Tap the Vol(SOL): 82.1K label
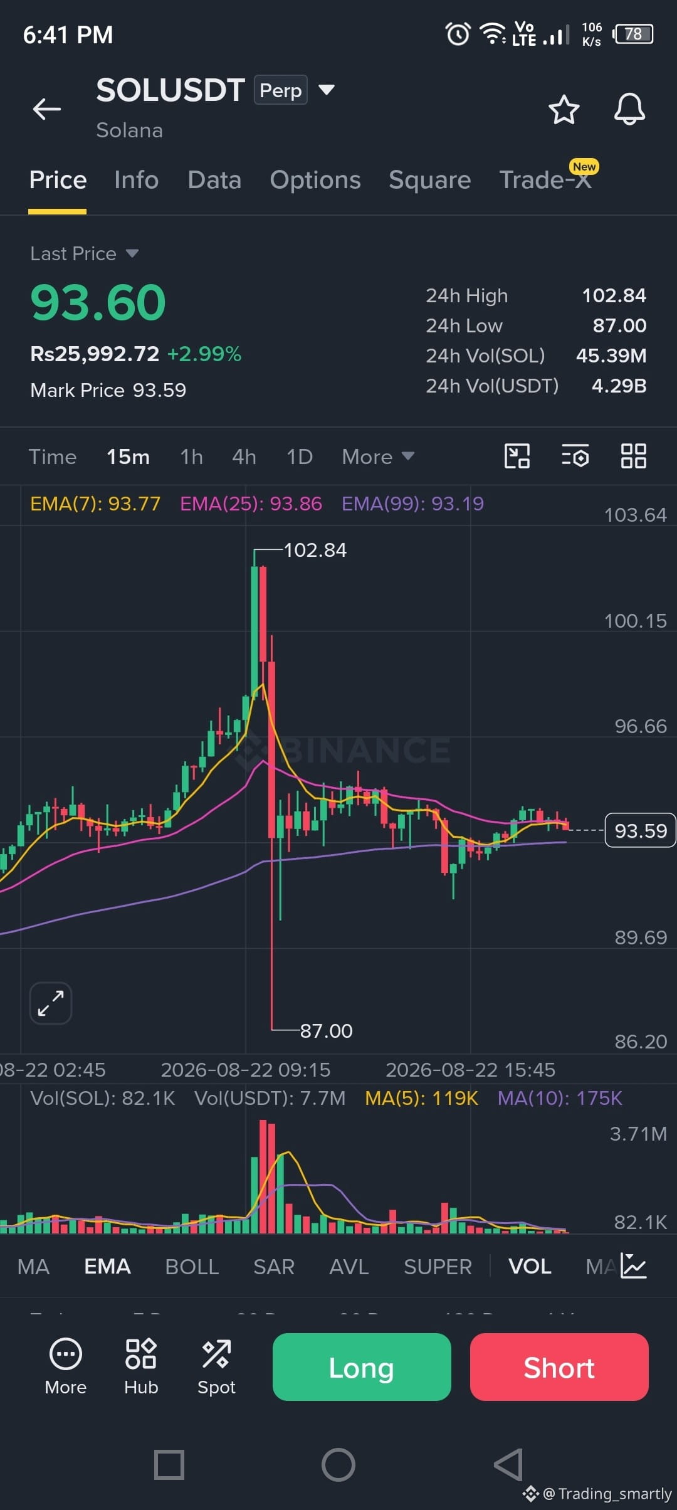This screenshot has height=1510, width=677. pyautogui.click(x=103, y=1098)
